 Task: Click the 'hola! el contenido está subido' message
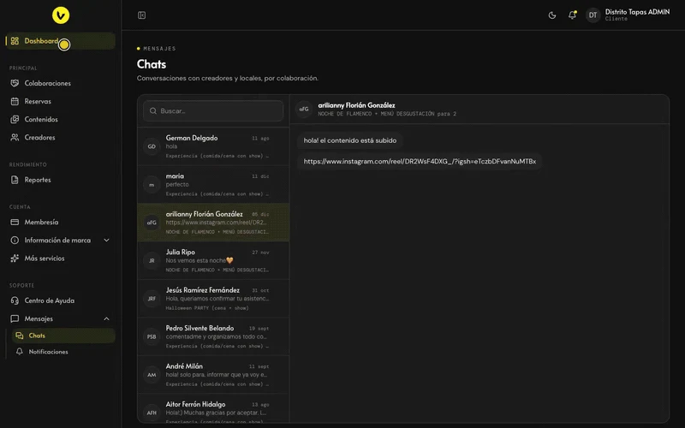click(350, 140)
